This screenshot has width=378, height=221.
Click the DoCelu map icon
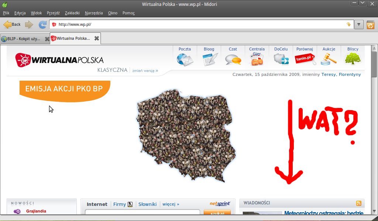pyautogui.click(x=281, y=59)
